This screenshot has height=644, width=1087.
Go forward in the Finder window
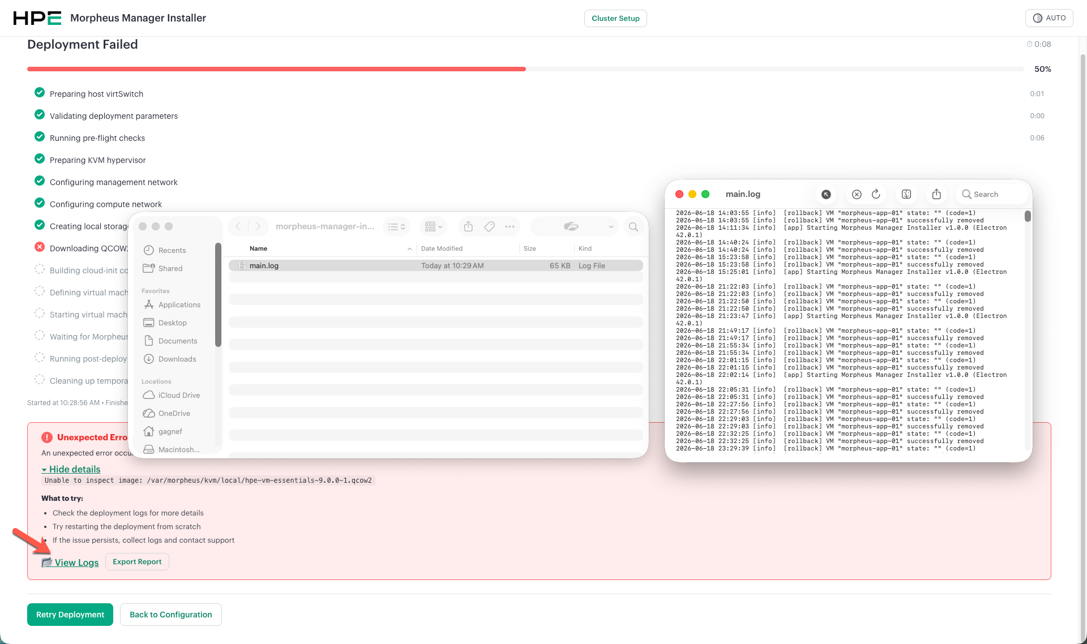(x=258, y=226)
